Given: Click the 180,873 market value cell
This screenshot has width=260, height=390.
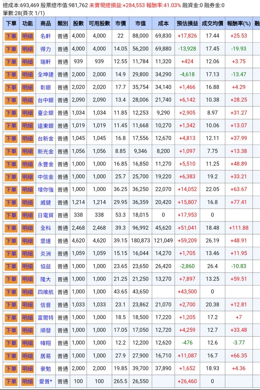Looking at the screenshot, I should 140,240.
